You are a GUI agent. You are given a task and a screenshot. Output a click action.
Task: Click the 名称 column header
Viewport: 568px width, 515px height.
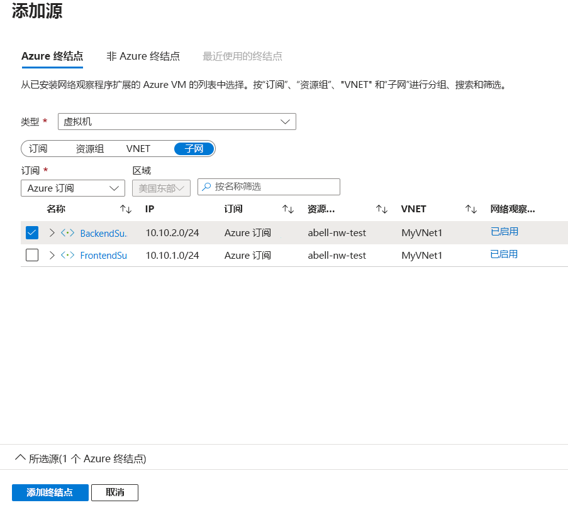56,209
